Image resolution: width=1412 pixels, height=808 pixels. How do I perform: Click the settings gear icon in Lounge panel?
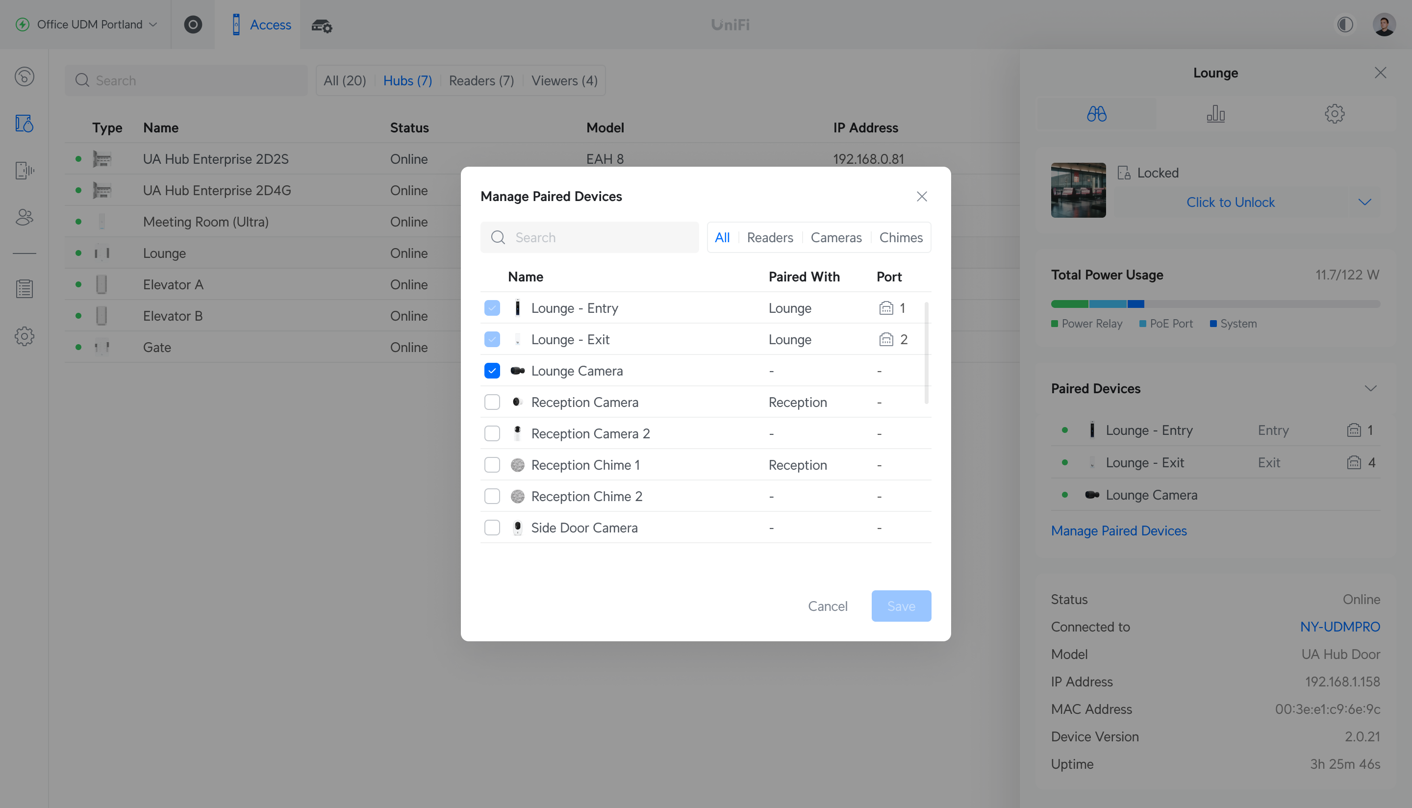1335,113
